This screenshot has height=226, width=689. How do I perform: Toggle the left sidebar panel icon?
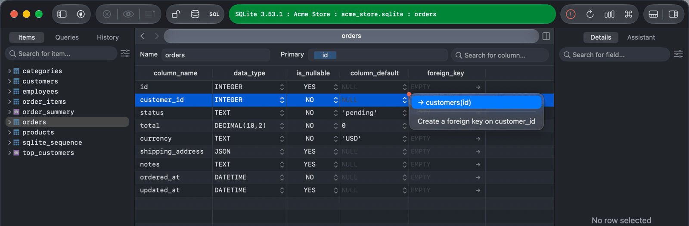[62, 14]
